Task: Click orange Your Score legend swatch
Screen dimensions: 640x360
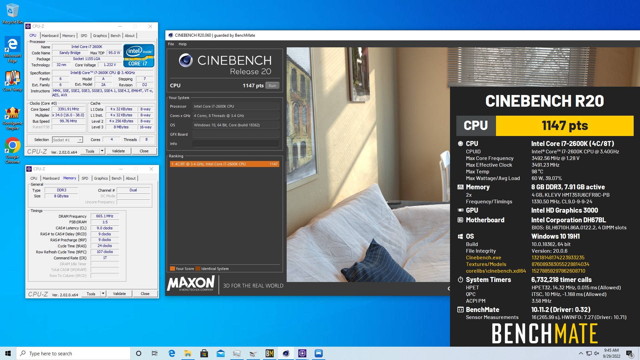Action: (x=172, y=269)
